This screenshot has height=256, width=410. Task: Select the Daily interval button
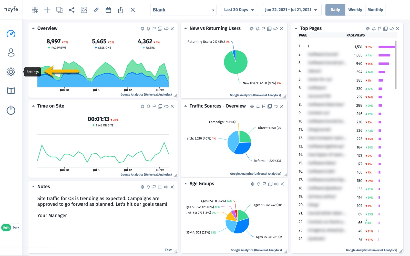(335, 10)
